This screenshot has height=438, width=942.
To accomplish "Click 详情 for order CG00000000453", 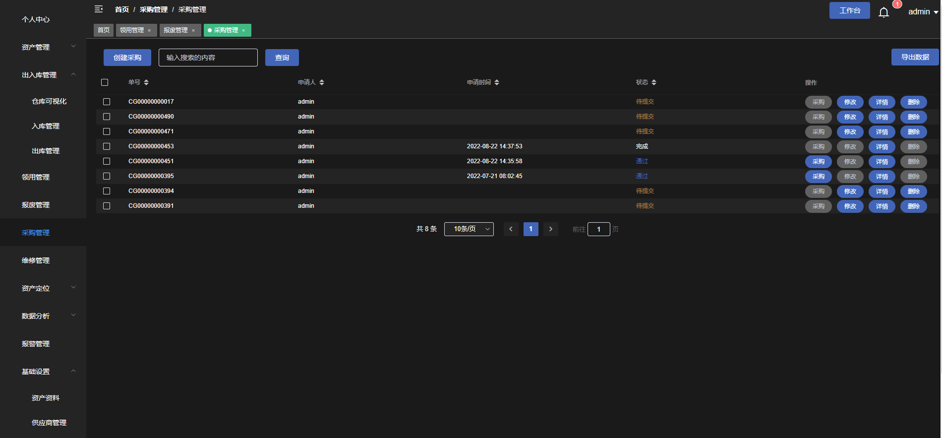I will pos(882,147).
